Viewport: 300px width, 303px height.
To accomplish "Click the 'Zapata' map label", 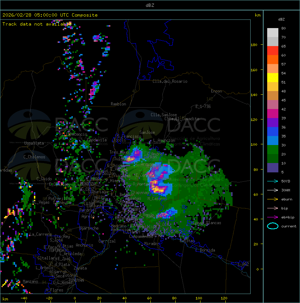I will tap(80, 268).
